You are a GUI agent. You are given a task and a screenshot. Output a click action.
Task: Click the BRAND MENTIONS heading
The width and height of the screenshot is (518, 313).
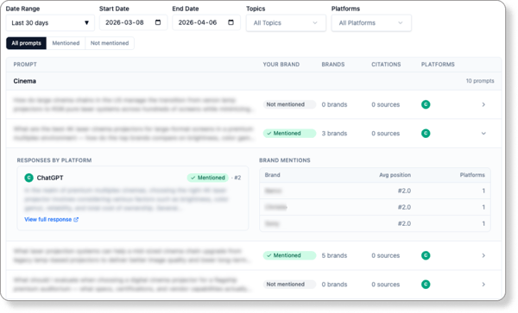[284, 160]
